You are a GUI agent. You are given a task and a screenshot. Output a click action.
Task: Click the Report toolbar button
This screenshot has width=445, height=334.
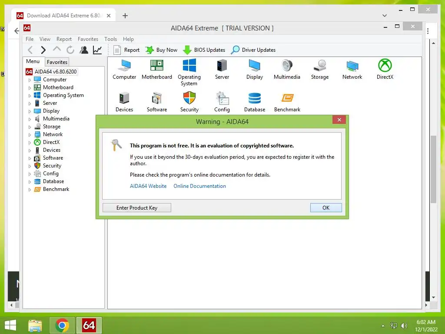click(126, 50)
